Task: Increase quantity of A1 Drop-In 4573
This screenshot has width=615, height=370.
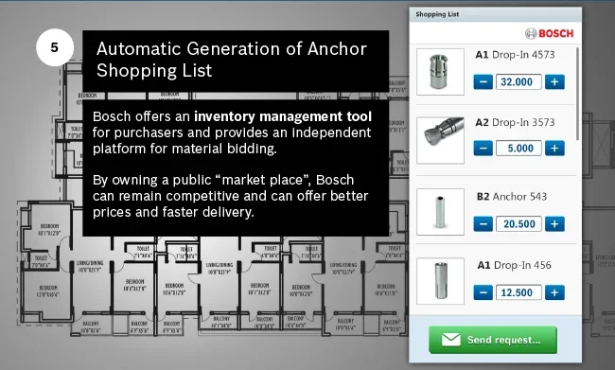Action: click(x=554, y=82)
